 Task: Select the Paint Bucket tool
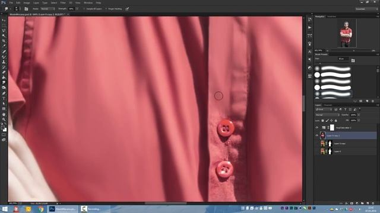4,78
